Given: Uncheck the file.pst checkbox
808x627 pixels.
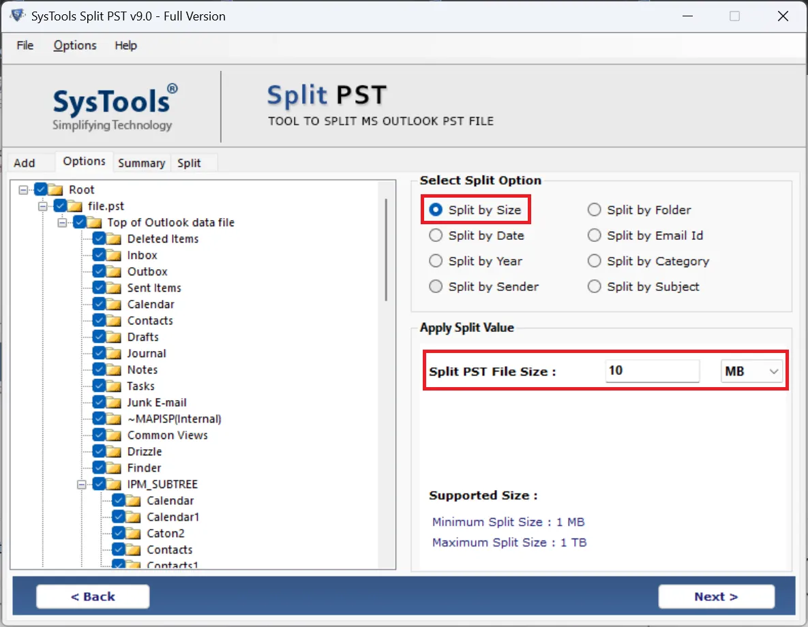Looking at the screenshot, I should tap(60, 206).
